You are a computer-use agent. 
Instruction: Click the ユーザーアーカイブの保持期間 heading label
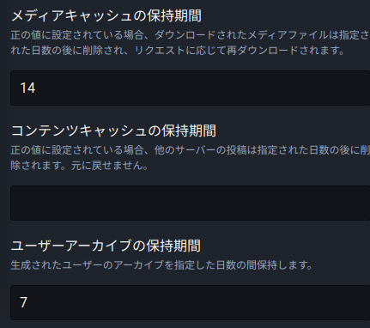point(106,246)
